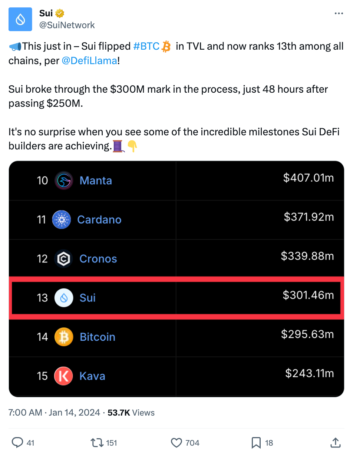Open the @DefiLlama mention link
Screen dimensions: 353x456
point(89,60)
